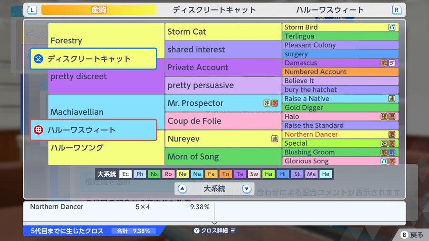
Task: Click the B 戻る back button
Action: pos(412,235)
